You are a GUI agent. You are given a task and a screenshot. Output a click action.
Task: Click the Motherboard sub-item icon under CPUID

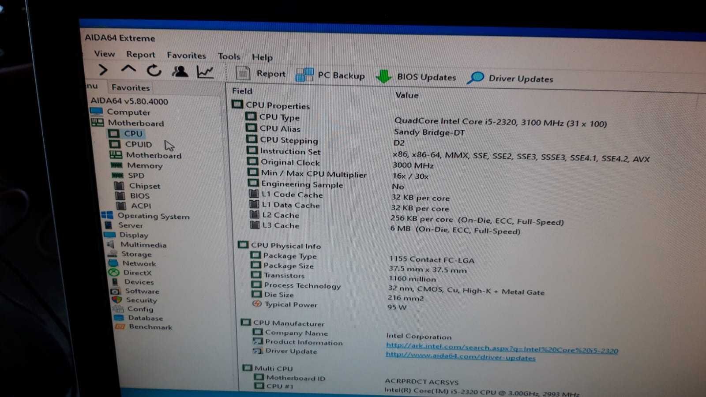[x=116, y=155]
